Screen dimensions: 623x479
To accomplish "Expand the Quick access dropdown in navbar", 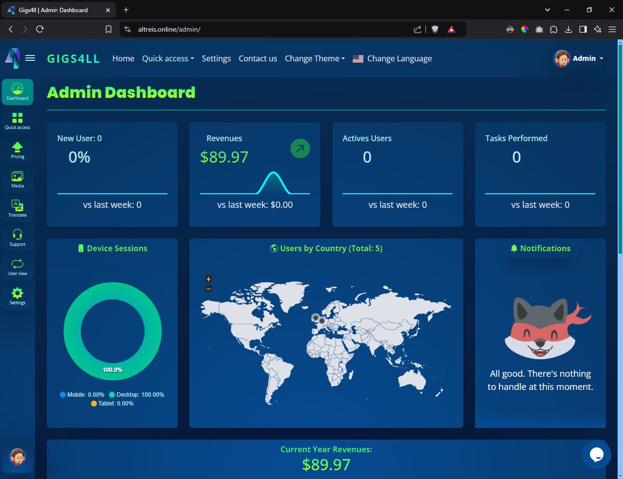I will pyautogui.click(x=168, y=58).
